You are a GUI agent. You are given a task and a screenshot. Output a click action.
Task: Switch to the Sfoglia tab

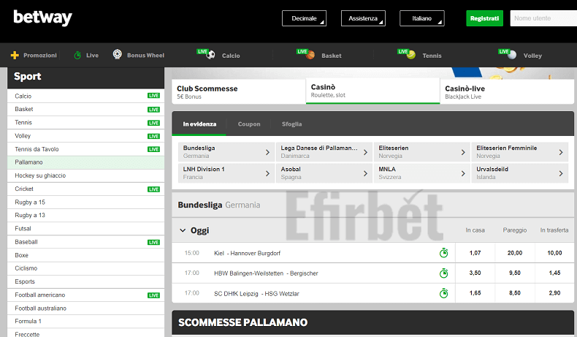[x=292, y=124]
